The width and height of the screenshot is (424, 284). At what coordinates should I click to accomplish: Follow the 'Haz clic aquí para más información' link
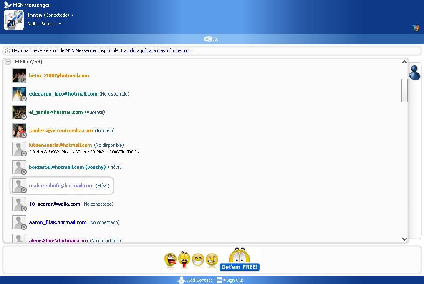point(156,50)
